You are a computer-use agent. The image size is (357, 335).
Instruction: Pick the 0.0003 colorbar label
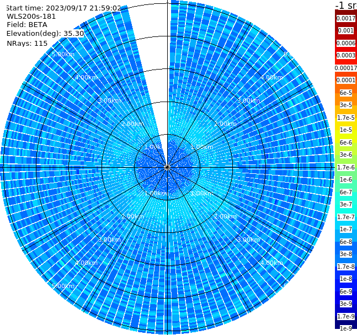(346, 55)
